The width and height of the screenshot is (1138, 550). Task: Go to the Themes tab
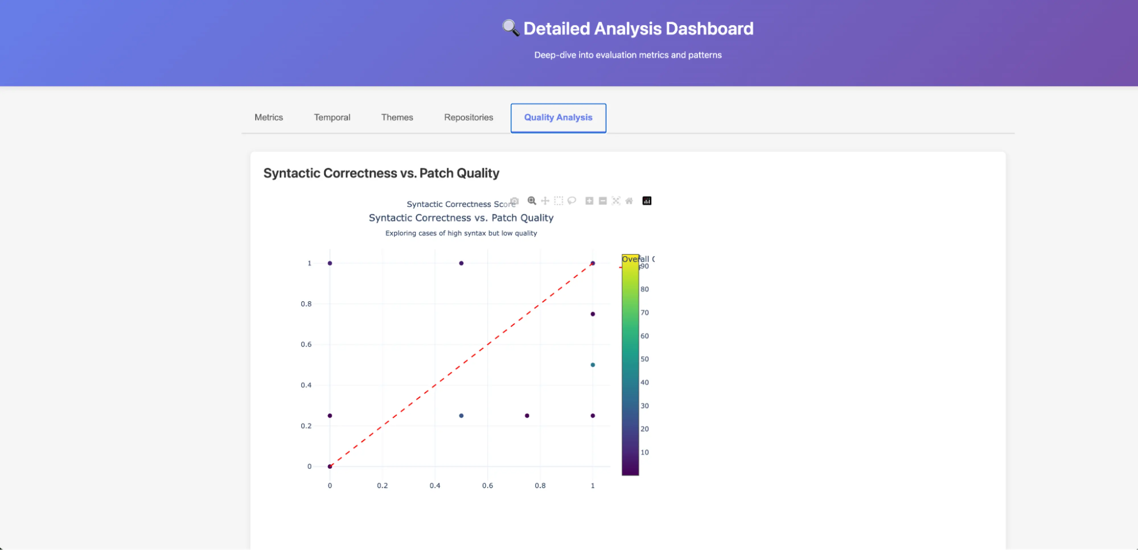click(x=397, y=118)
